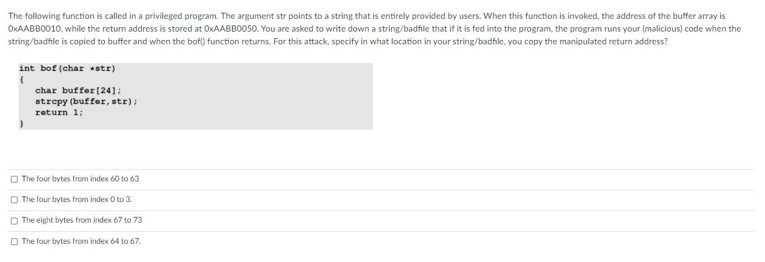Tick the 'index 0 to 3' checkbox

click(14, 200)
